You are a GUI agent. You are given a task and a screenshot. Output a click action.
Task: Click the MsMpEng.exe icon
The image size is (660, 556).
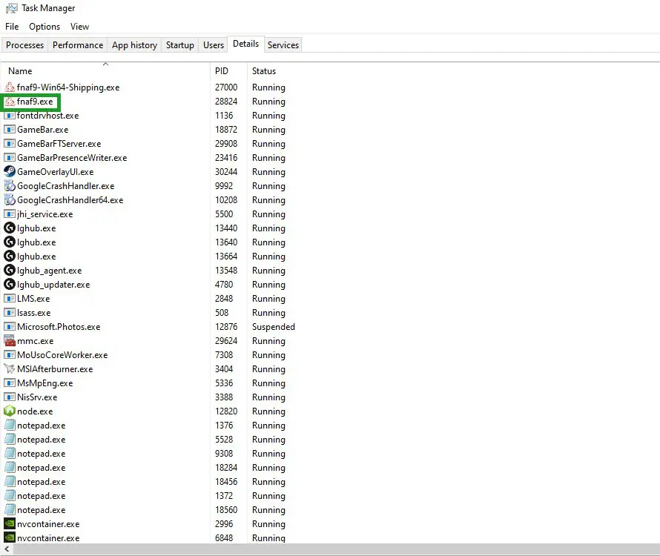tap(10, 383)
